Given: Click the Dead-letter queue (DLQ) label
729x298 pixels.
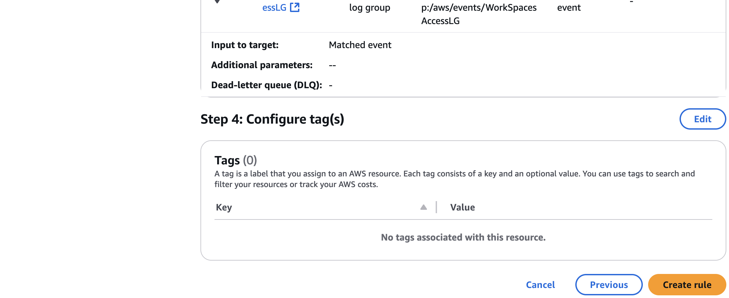Looking at the screenshot, I should pos(266,85).
